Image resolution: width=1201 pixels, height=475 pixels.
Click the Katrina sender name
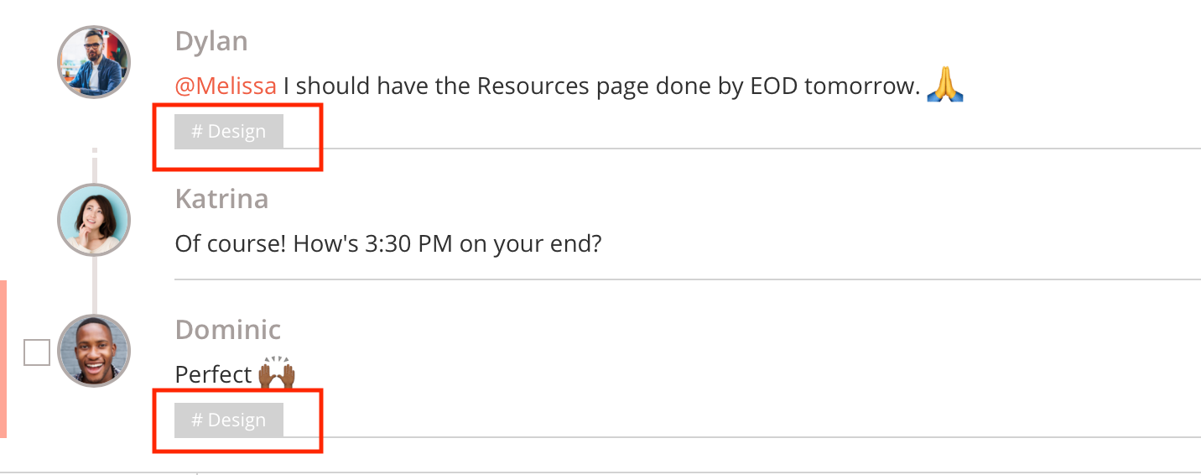click(222, 199)
